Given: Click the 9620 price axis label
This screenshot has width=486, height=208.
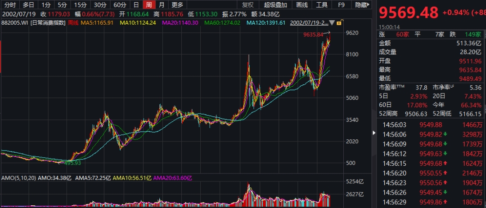Looking at the screenshot, I should (352, 33).
